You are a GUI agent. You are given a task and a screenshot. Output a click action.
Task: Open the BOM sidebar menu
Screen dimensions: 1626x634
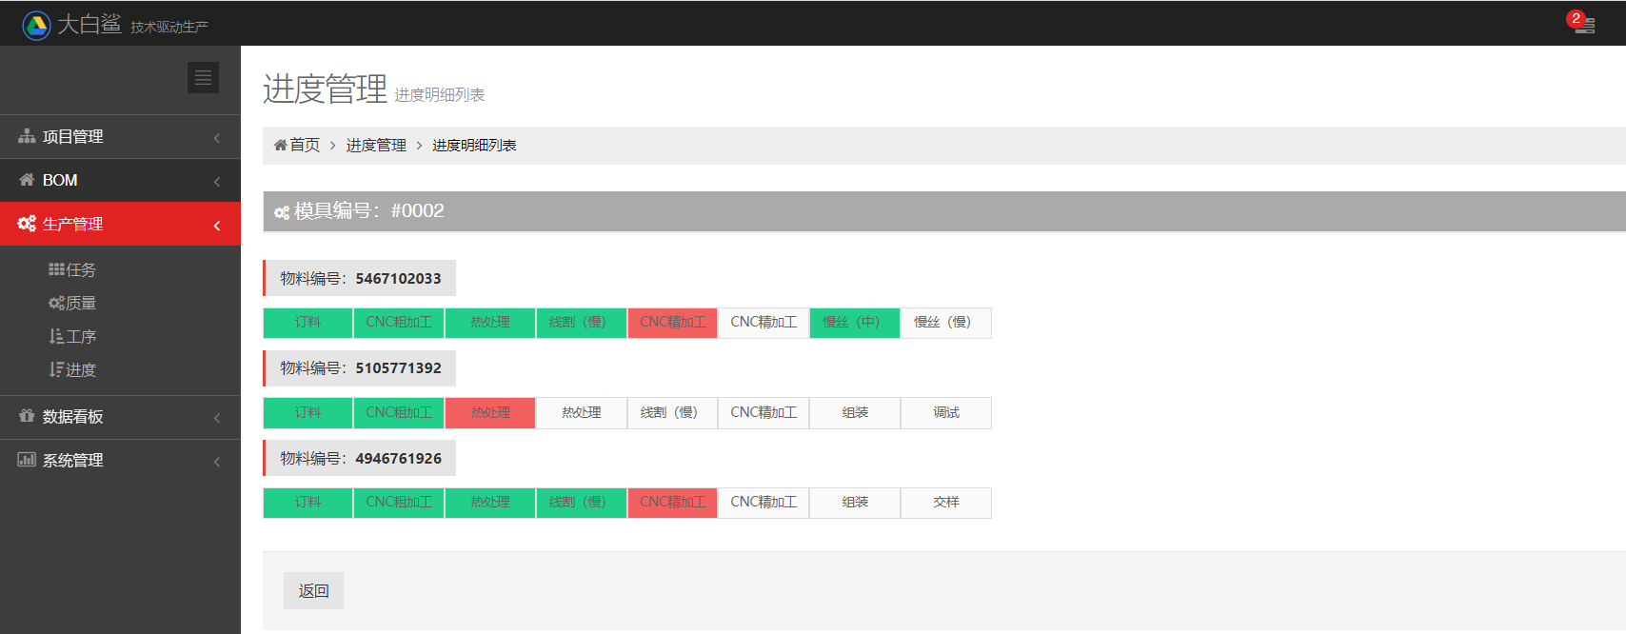point(120,180)
